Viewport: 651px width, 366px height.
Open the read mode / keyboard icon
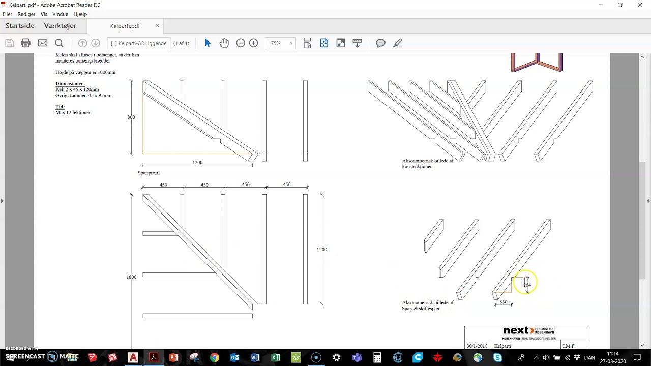coord(357,43)
